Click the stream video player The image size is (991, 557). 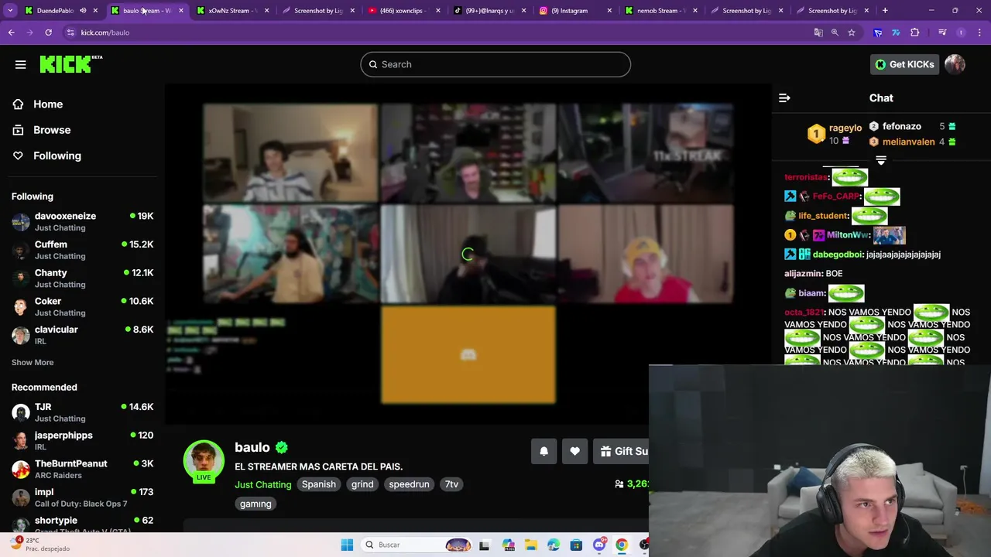[468, 254]
